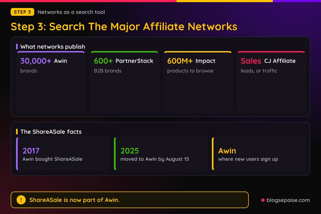Screen dimensions: 321x214
Task: Click 'moved to Awin by August 15' caption
Action: pos(155,159)
